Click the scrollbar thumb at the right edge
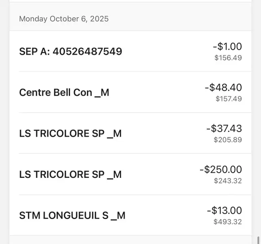 [x=258, y=240]
